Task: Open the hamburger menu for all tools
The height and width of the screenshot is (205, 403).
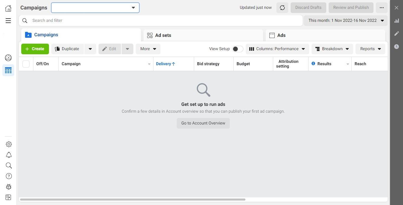Action: pyautogui.click(x=8, y=21)
